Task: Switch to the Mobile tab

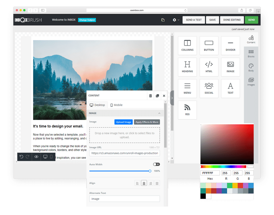Action: 116,105
